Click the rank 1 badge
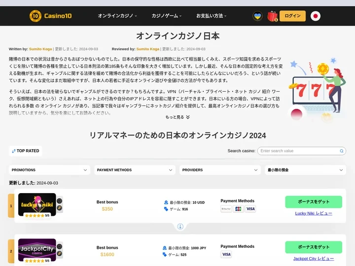 point(11,206)
